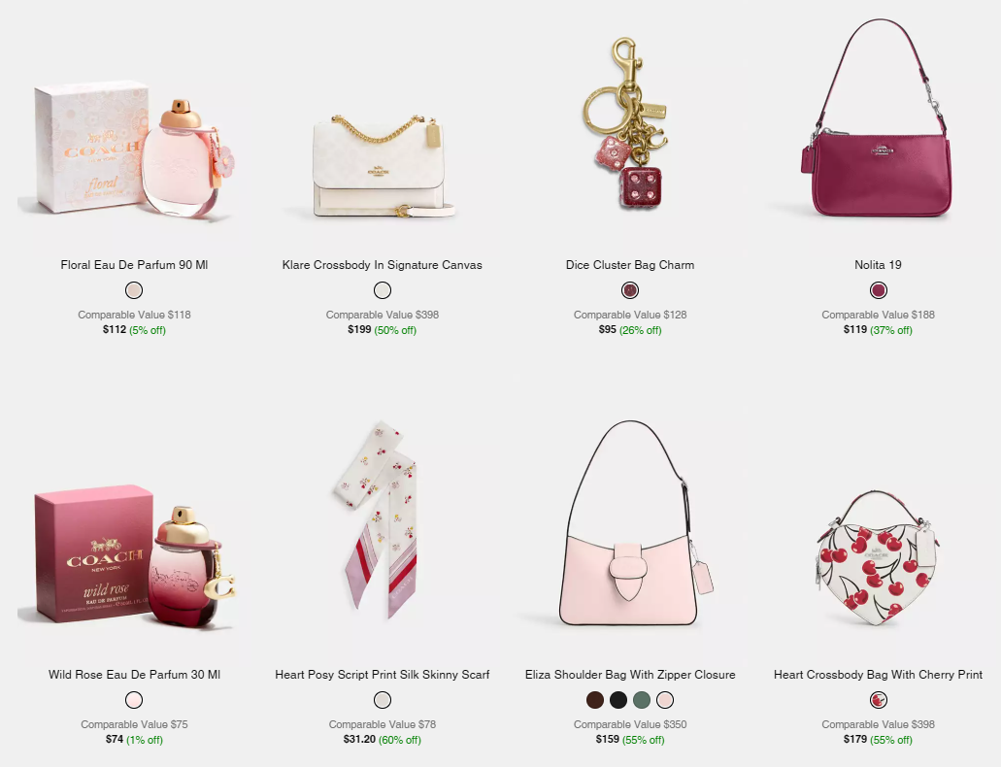Open the Heart Posy silk scarf image
The width and height of the screenshot is (1001, 767).
pos(378,520)
